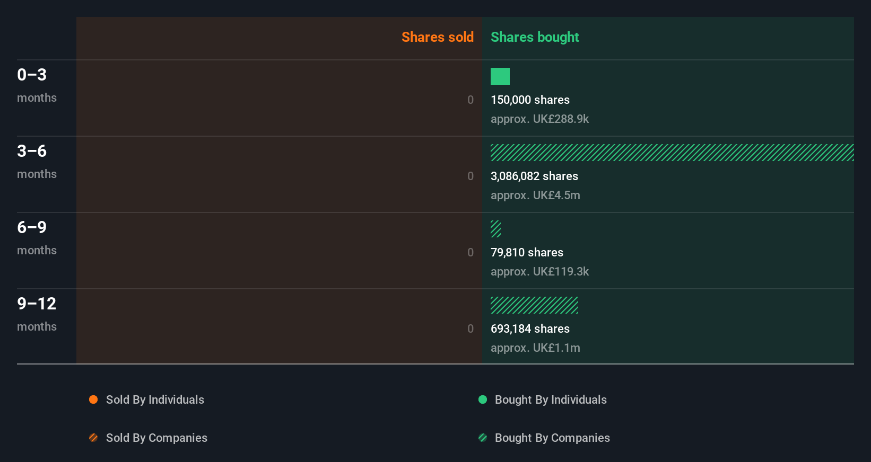Click the striped Sold By Companies legend icon
This screenshot has width=871, height=462.
[93, 438]
